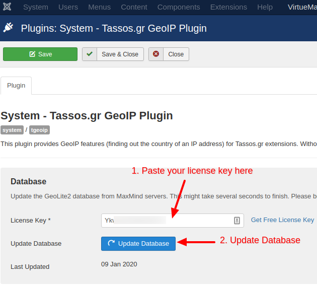Open the Menus menu
This screenshot has width=317, height=285.
99,7
